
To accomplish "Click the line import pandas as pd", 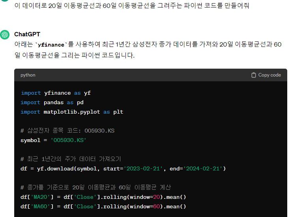I will click(52, 103).
